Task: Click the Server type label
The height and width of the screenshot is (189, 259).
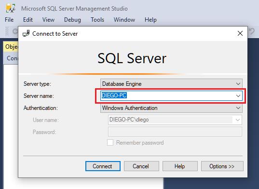Action: click(37, 84)
